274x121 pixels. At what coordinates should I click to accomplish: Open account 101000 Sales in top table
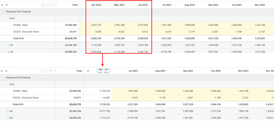tap(20, 25)
